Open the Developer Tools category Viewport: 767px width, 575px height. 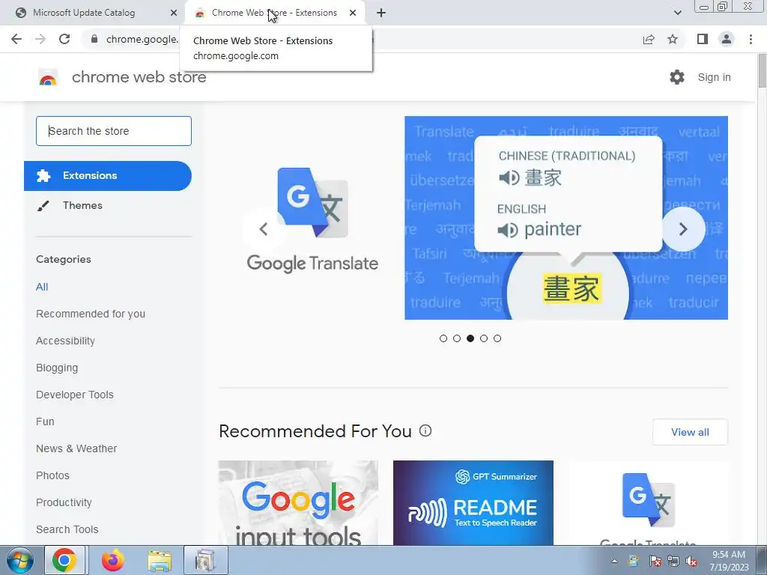75,395
